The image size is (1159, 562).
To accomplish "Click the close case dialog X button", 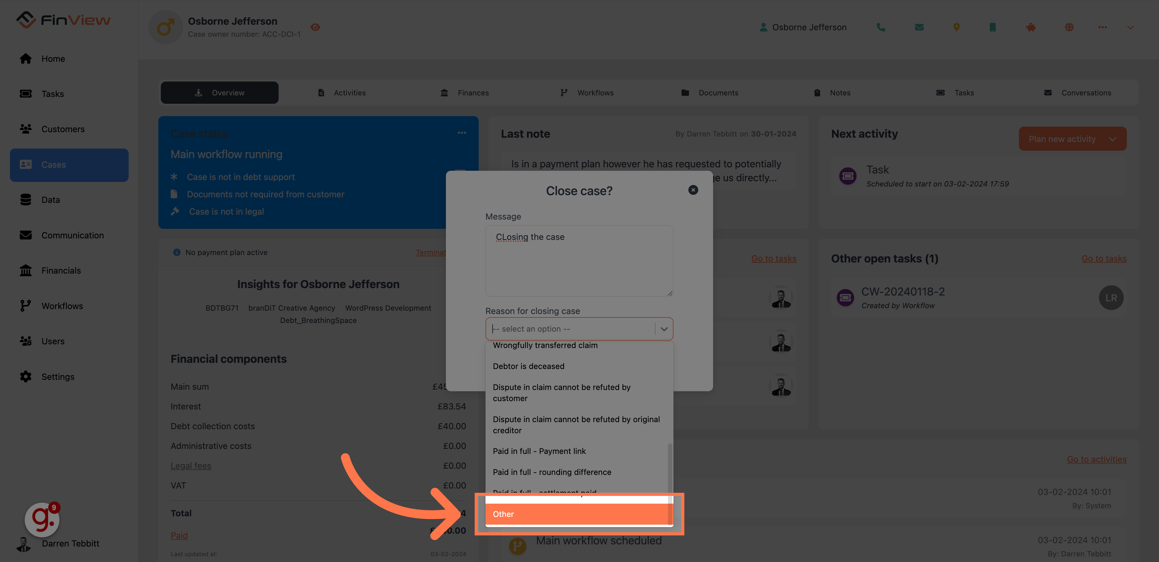I will pos(693,190).
